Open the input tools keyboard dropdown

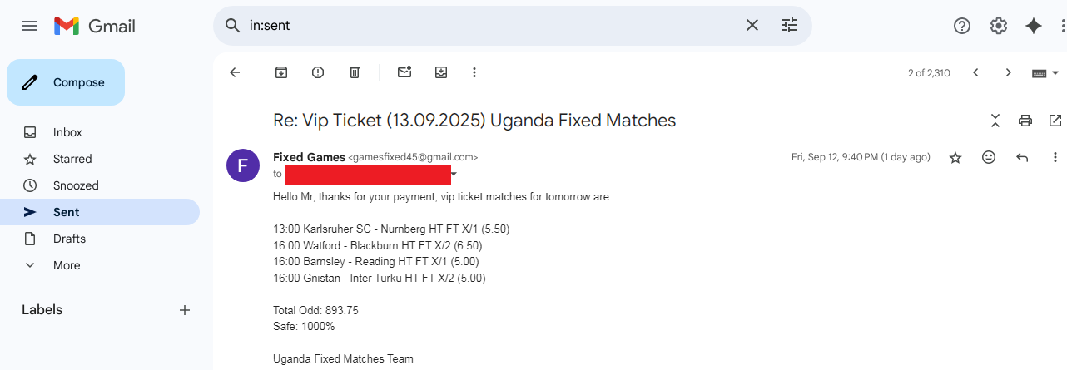click(1045, 72)
